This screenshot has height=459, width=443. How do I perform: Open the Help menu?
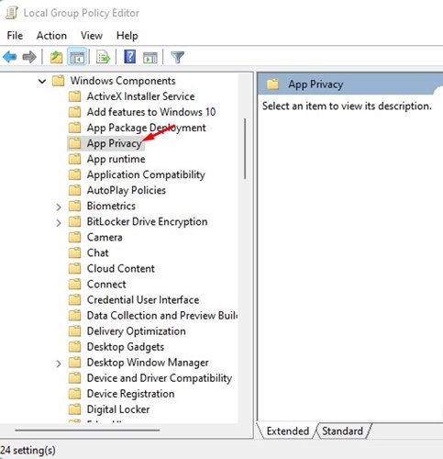point(127,36)
